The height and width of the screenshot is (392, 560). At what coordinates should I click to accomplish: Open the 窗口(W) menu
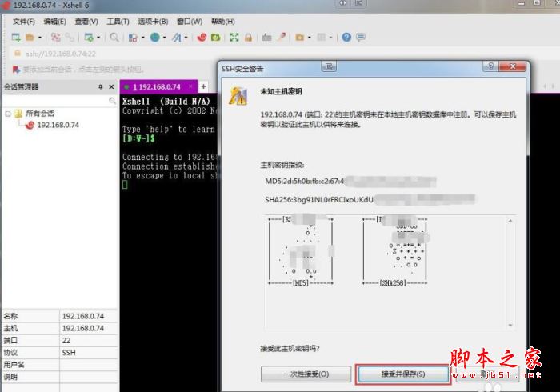pos(190,22)
